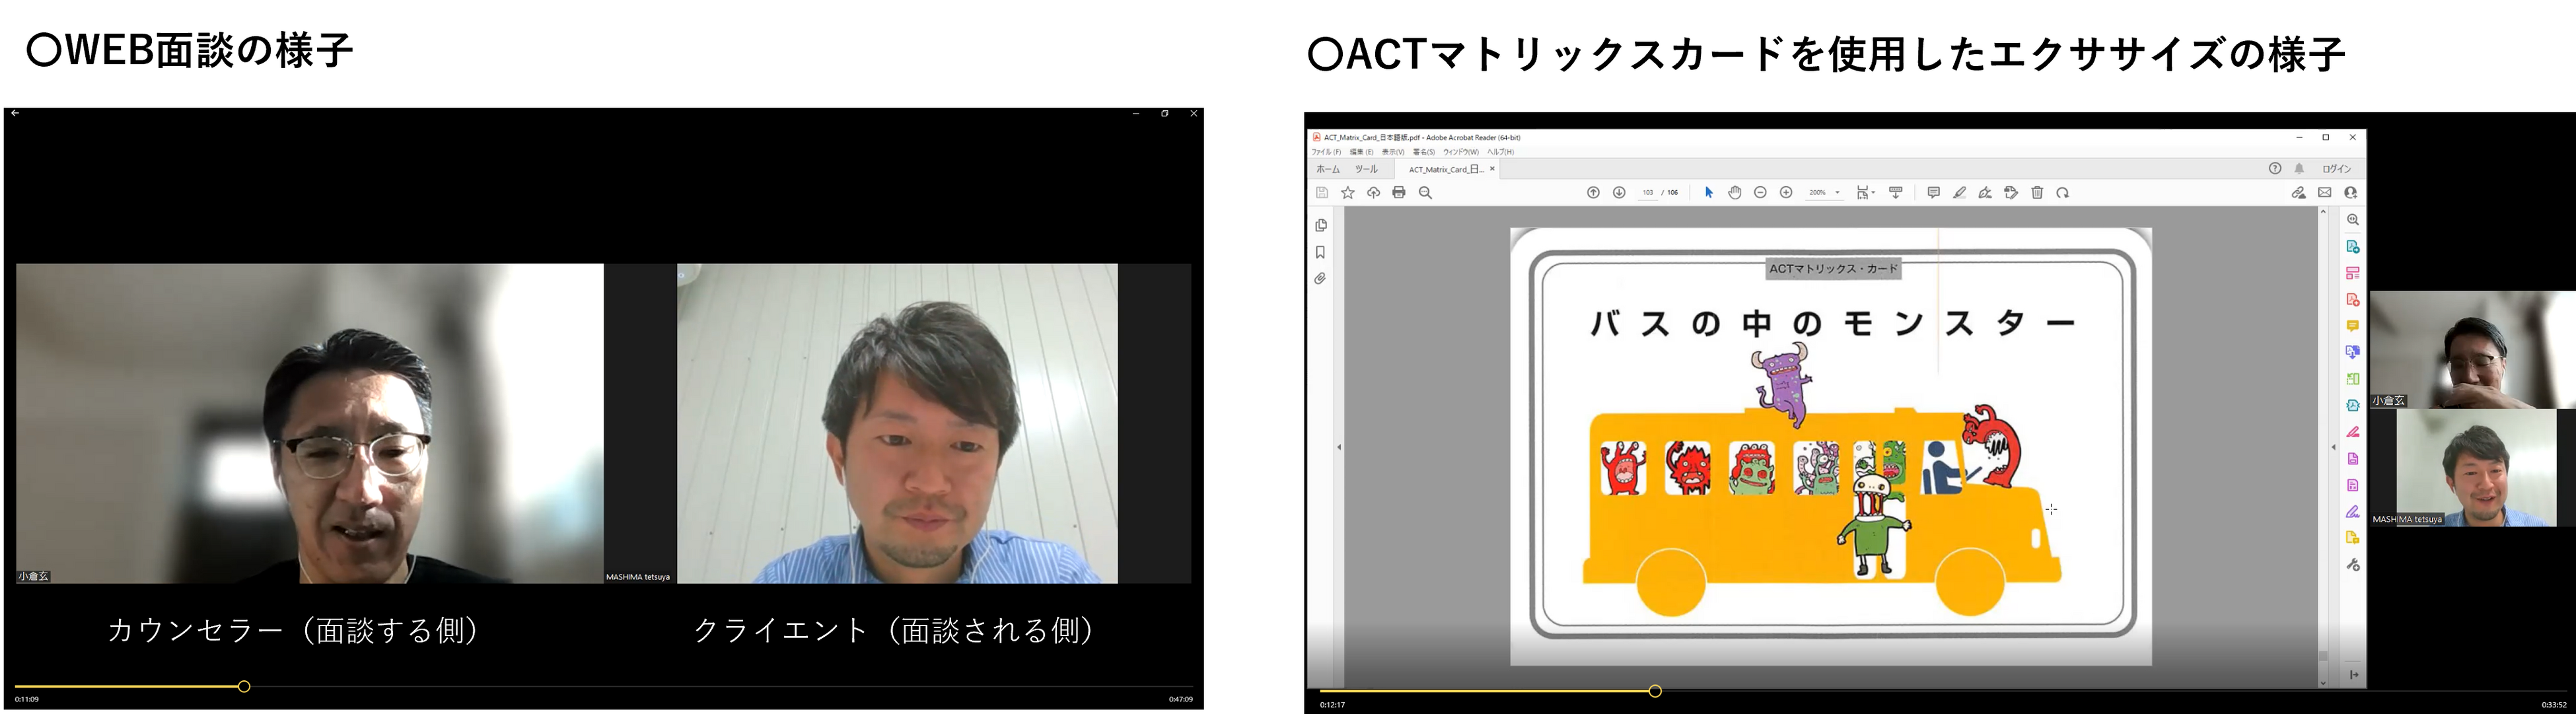The image size is (2576, 714).
Task: Open the 表示(V) menu
Action: pos(1391,152)
